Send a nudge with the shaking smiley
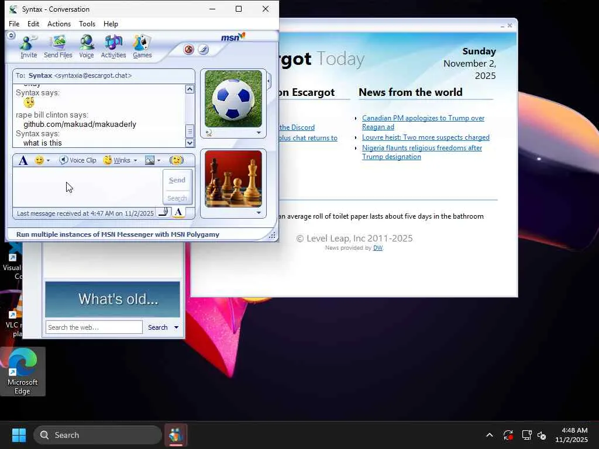 click(177, 160)
